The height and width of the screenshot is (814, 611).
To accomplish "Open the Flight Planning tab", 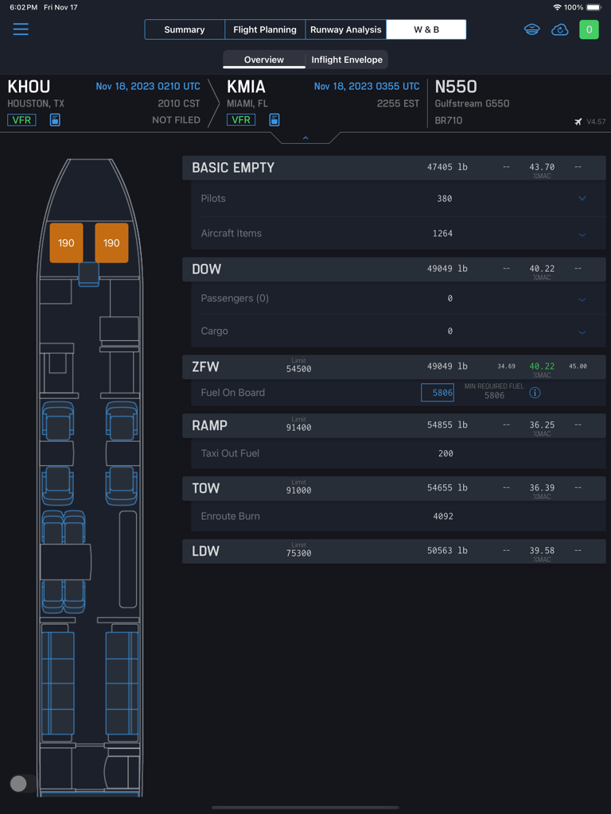I will click(x=265, y=29).
